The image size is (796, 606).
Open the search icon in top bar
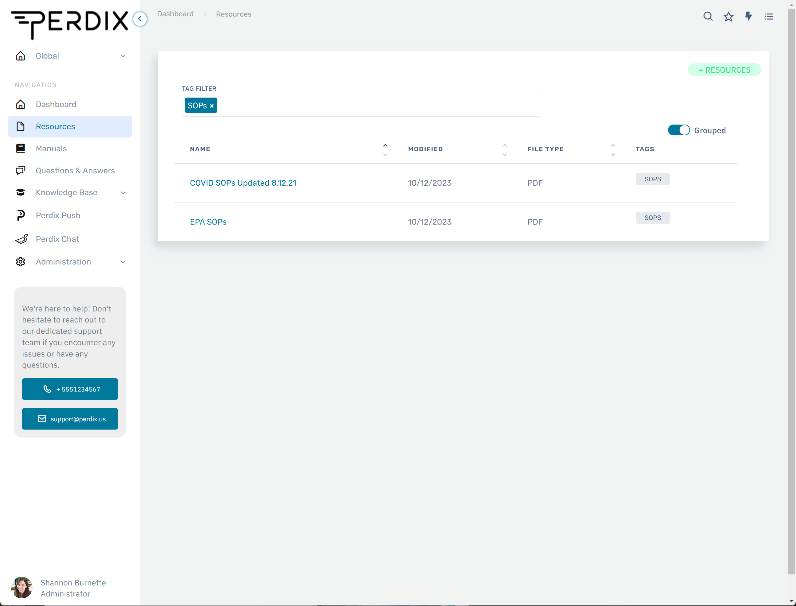(x=708, y=16)
